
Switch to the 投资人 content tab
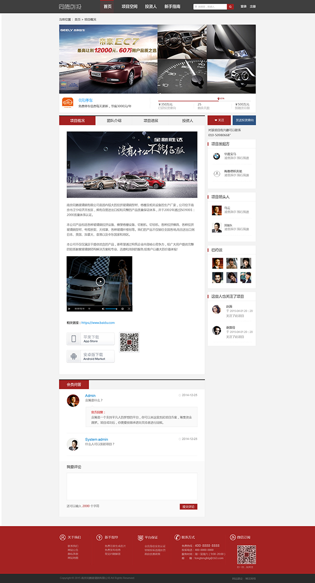187,121
